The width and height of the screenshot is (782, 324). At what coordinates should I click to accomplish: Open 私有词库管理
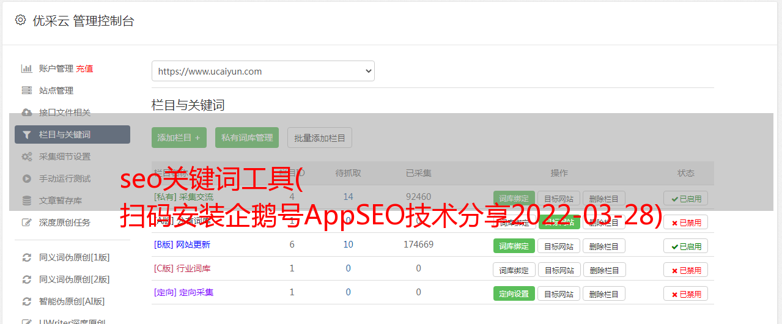[x=247, y=138]
